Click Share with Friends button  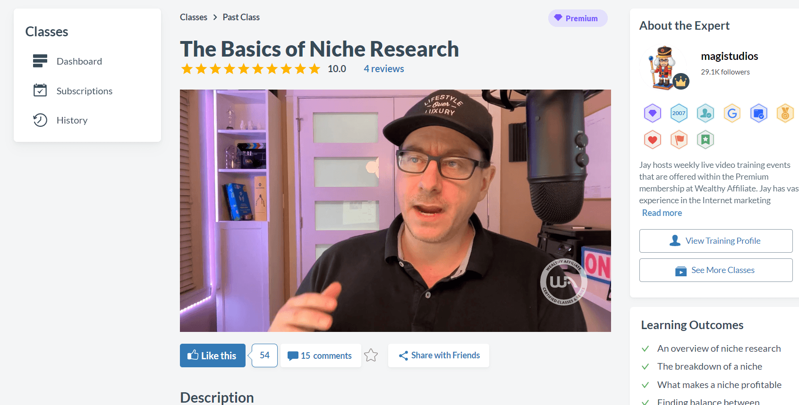click(439, 355)
